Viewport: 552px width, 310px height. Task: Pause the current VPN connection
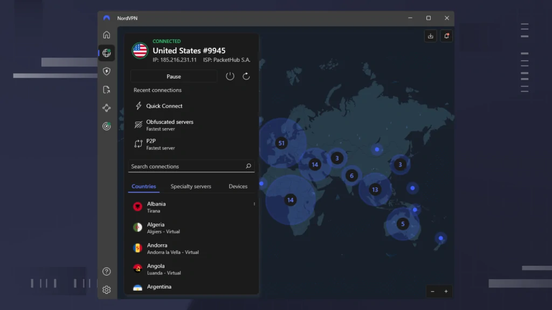point(174,76)
